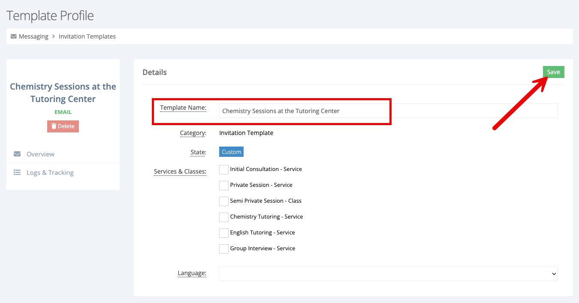Image resolution: width=579 pixels, height=303 pixels.
Task: Open the Language dropdown
Action: click(x=388, y=274)
